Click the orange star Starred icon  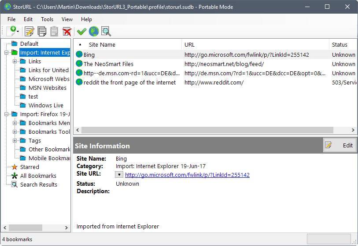tap(15, 167)
